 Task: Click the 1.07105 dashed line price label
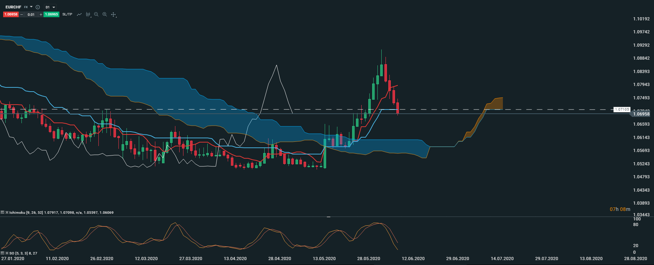tap(622, 110)
